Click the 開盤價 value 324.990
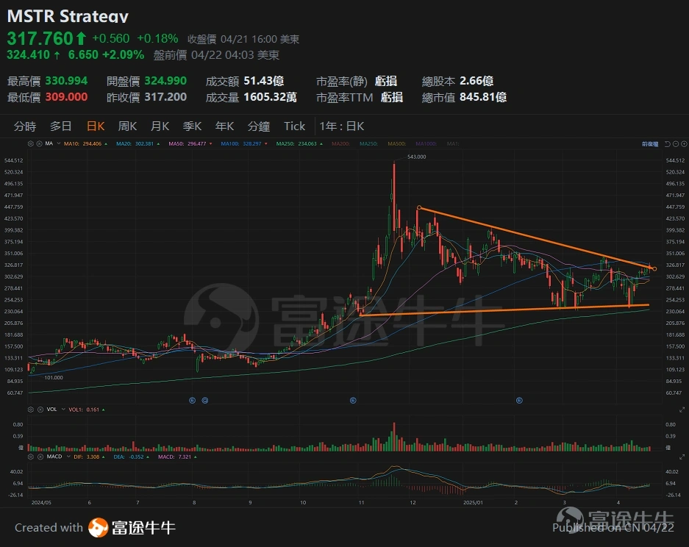Image resolution: width=689 pixels, height=547 pixels. [165, 81]
